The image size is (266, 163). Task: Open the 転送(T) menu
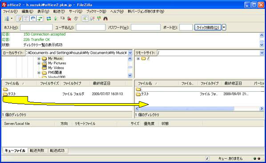59,12
